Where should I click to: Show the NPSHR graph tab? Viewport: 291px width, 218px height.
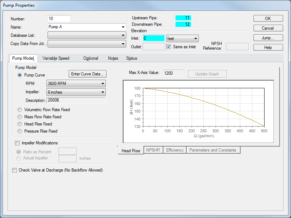click(x=153, y=150)
